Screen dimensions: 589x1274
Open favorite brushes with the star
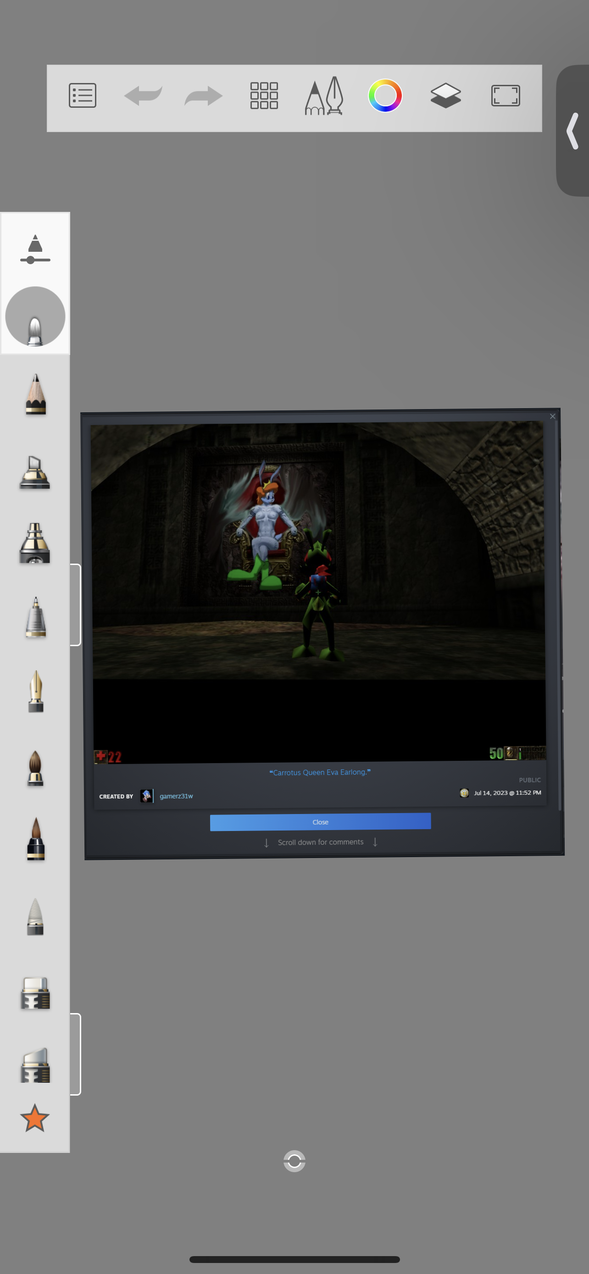point(34,1118)
